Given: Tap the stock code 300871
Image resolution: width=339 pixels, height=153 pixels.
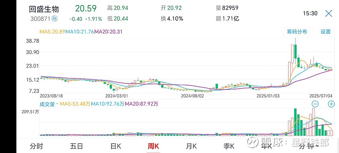Looking at the screenshot, I should tap(40, 19).
